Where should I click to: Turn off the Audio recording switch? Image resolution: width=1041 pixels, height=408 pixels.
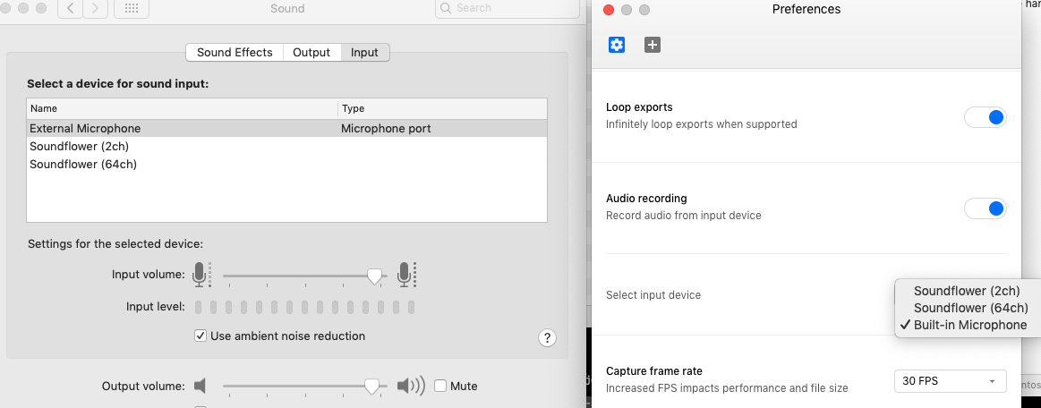tap(986, 208)
